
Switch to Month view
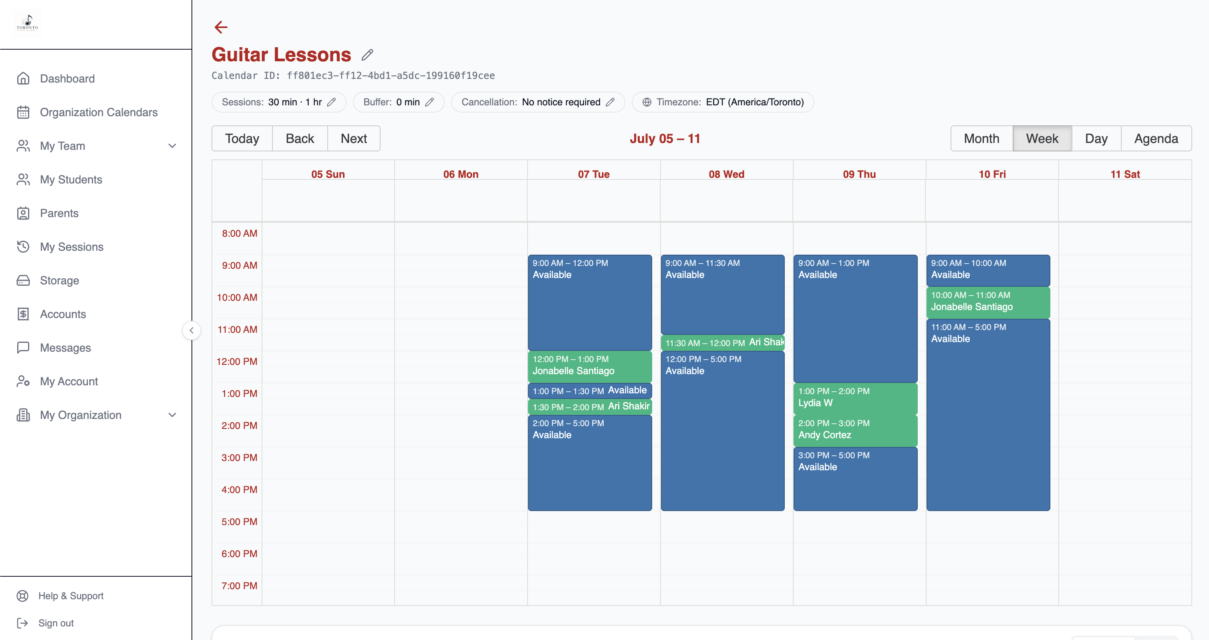(981, 139)
